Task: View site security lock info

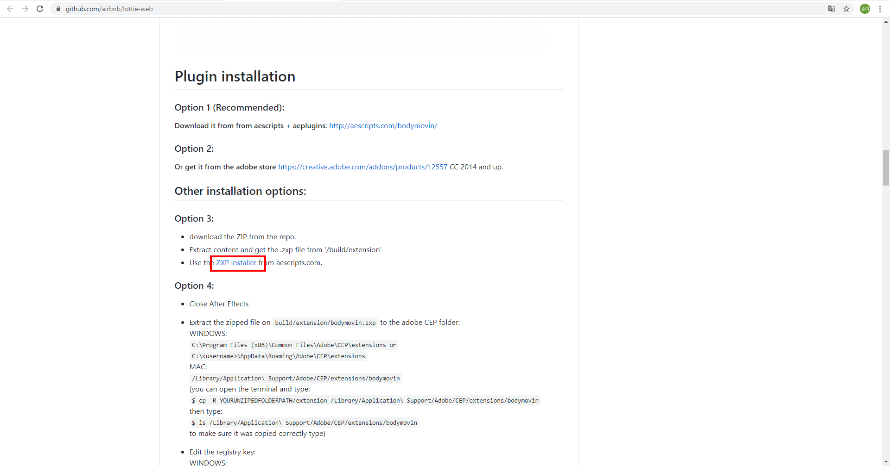Action: [x=58, y=9]
